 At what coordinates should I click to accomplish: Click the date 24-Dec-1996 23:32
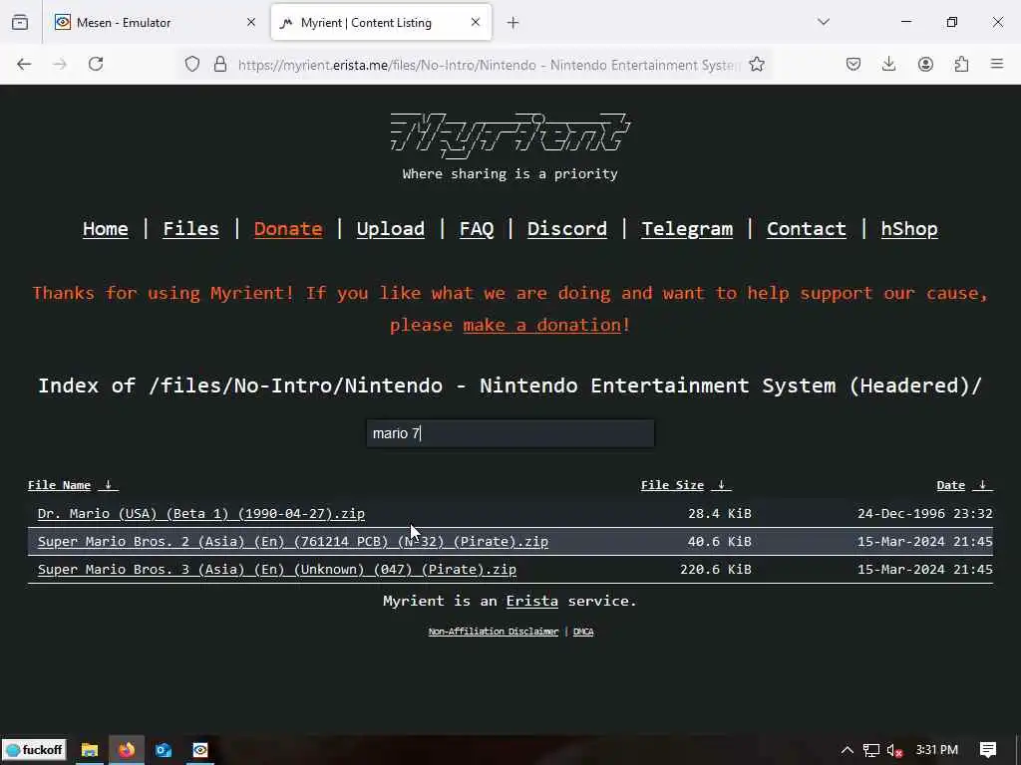point(924,513)
